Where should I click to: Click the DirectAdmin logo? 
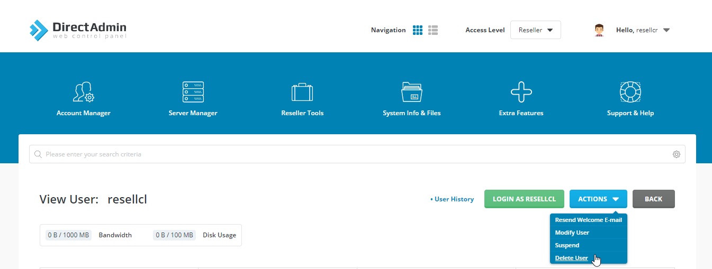coord(78,30)
